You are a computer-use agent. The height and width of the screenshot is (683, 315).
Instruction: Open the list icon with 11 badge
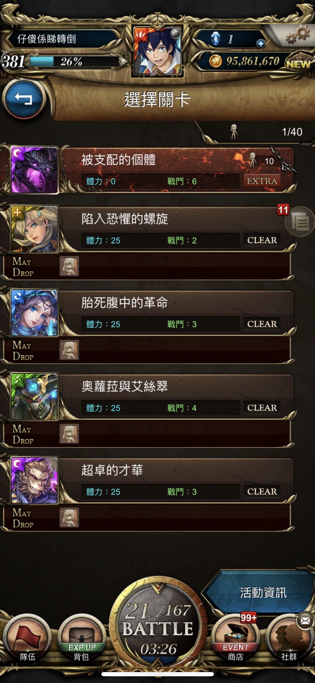pyautogui.click(x=299, y=221)
